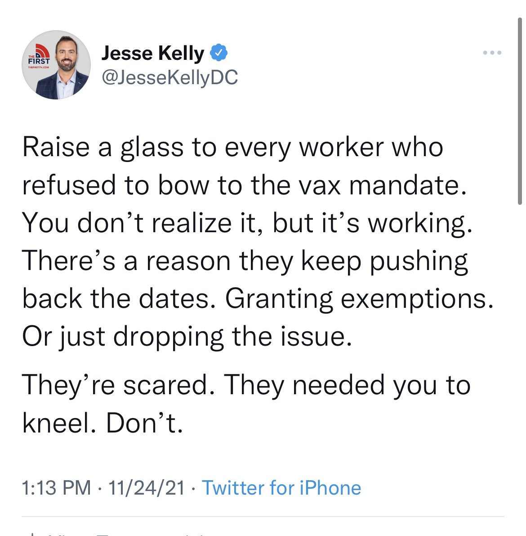Viewport: 526px width, 536px height.
Task: Select the line "There's a reason they keep pushing"
Action: (245, 261)
